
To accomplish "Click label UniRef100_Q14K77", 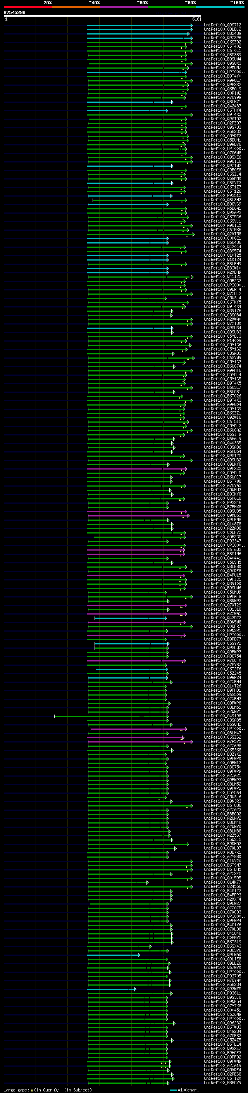I will click(222, 882).
